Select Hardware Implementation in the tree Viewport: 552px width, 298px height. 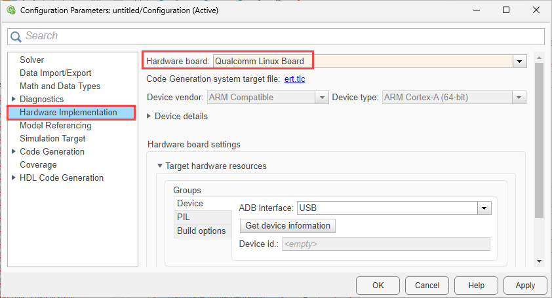(x=68, y=112)
